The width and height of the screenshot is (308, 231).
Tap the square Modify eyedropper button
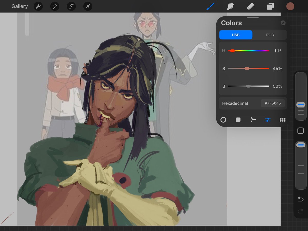click(x=301, y=131)
